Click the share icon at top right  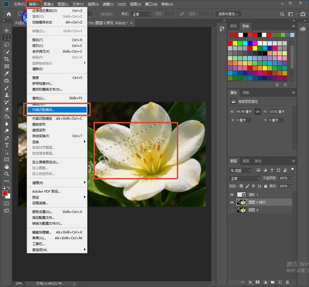[x=303, y=14]
